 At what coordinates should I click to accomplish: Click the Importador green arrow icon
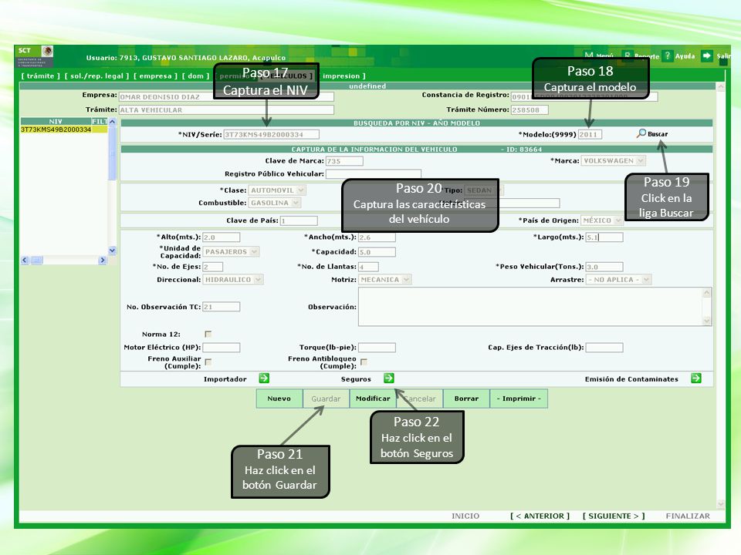(264, 378)
